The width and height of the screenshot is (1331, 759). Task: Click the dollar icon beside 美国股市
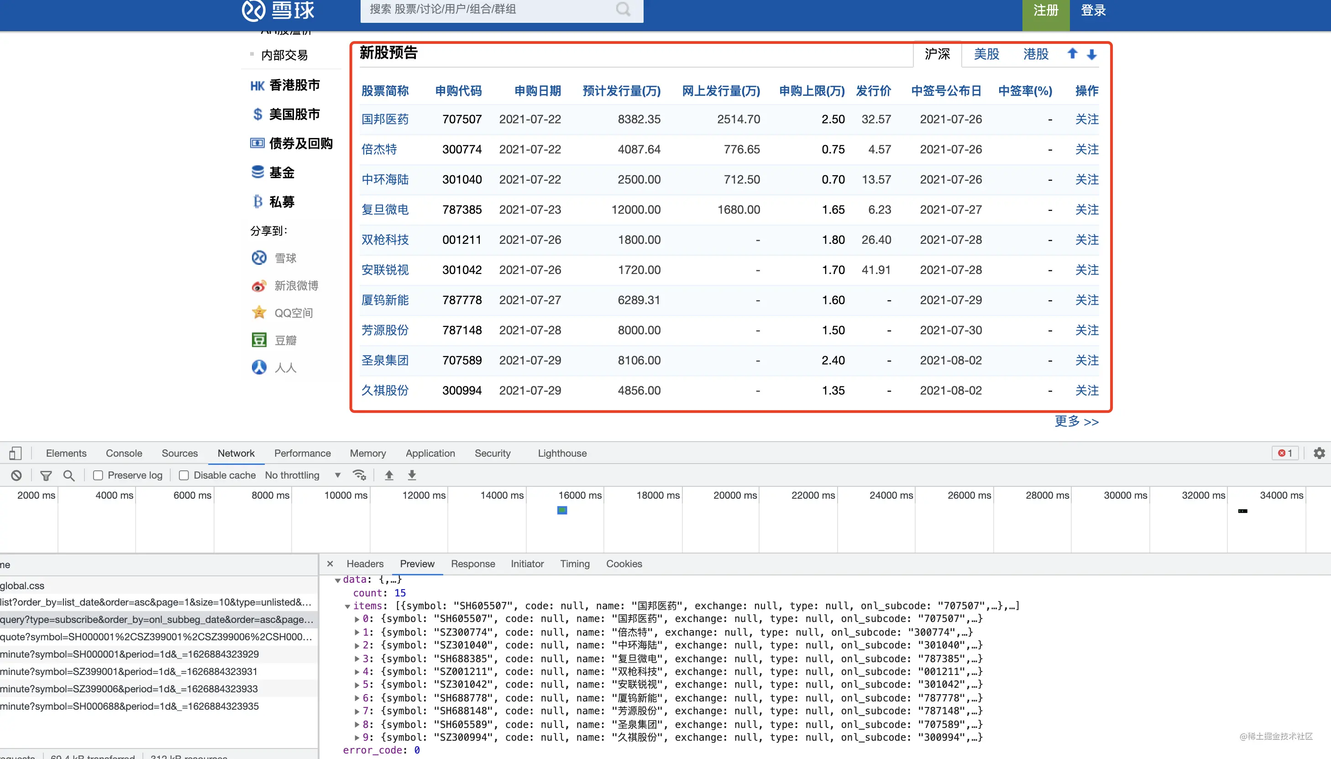[x=257, y=114]
